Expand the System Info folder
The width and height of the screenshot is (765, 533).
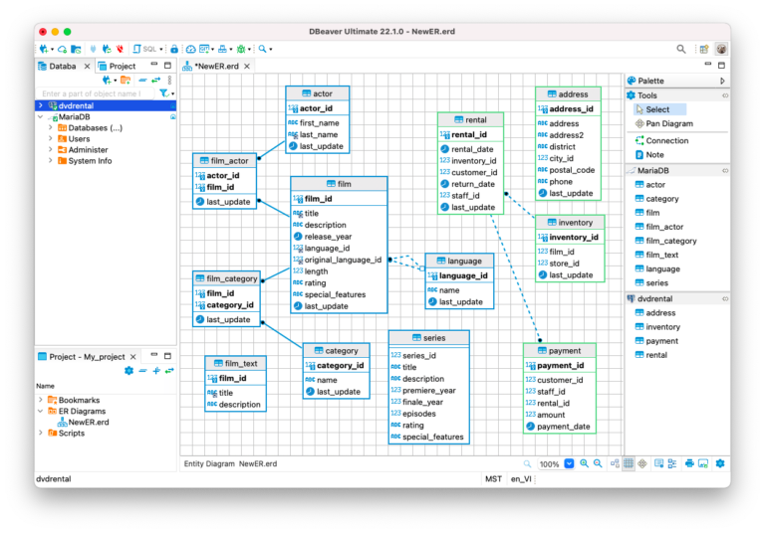coord(50,161)
